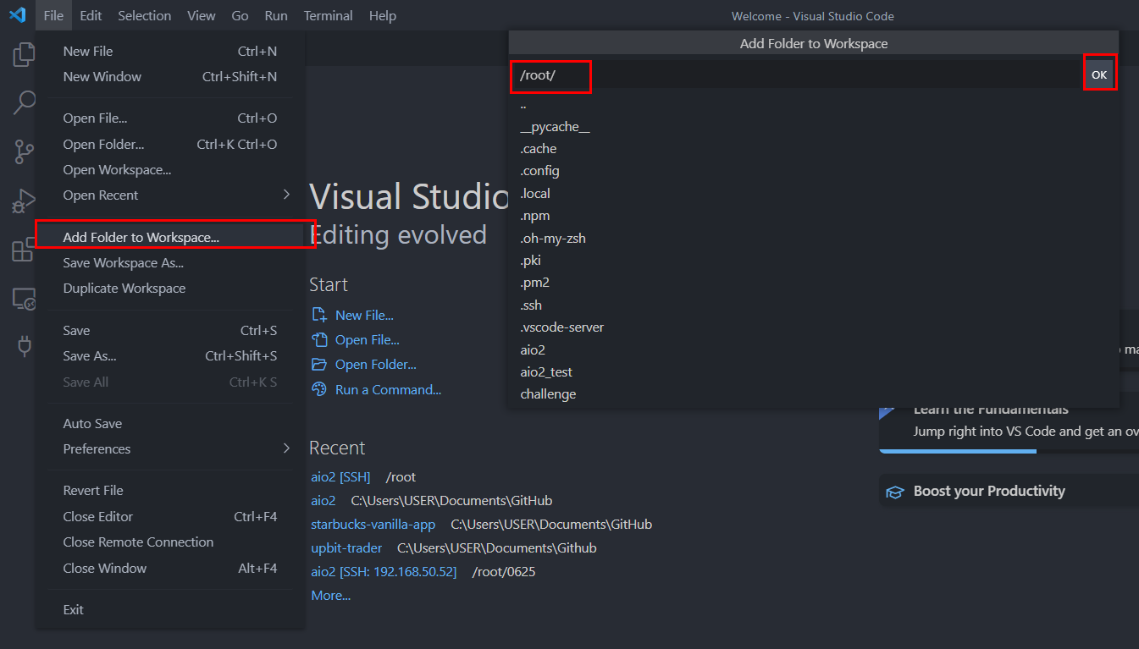The image size is (1139, 649).
Task: Select Open Folder... in File menu
Action: coord(170,144)
